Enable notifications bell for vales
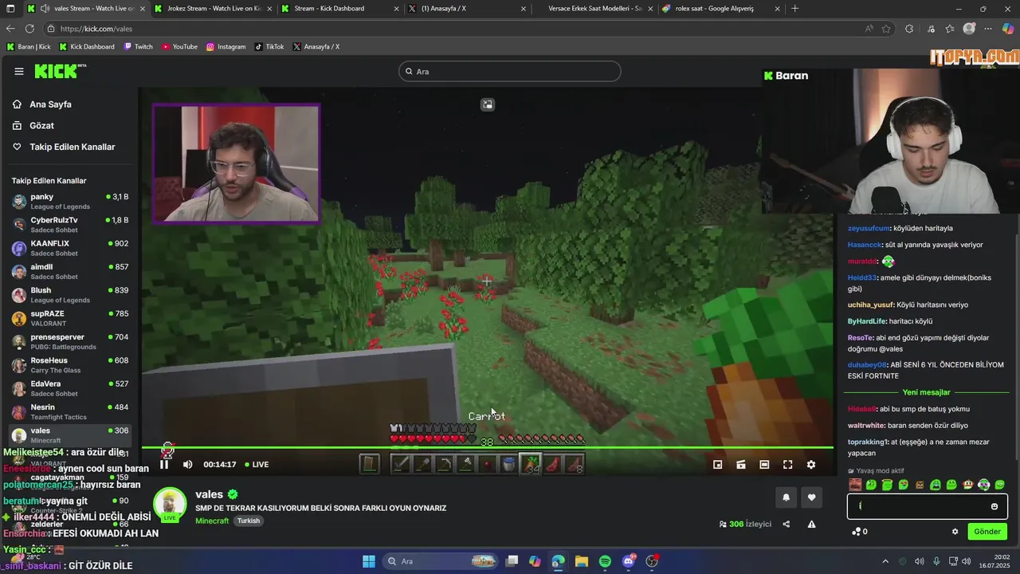This screenshot has height=574, width=1020. pyautogui.click(x=786, y=497)
